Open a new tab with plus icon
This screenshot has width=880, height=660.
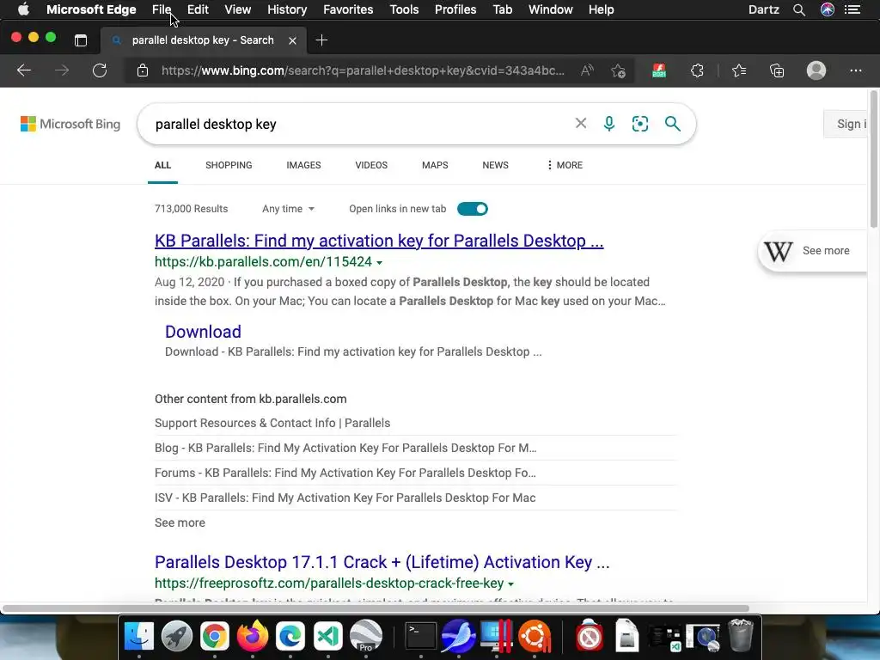click(321, 40)
